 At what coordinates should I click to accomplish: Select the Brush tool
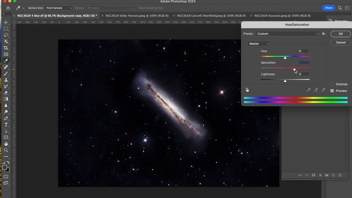[6, 73]
